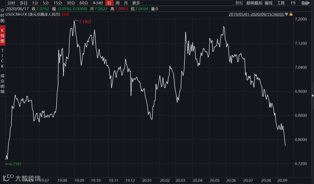The width and height of the screenshot is (314, 184).
Task: Expand the right side panel arrow
Action: (313, 95)
